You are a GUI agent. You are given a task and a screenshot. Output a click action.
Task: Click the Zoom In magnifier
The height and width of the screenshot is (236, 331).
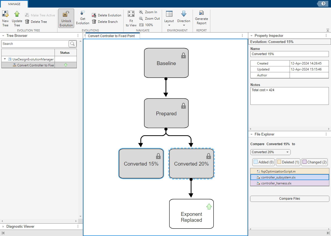click(x=141, y=12)
